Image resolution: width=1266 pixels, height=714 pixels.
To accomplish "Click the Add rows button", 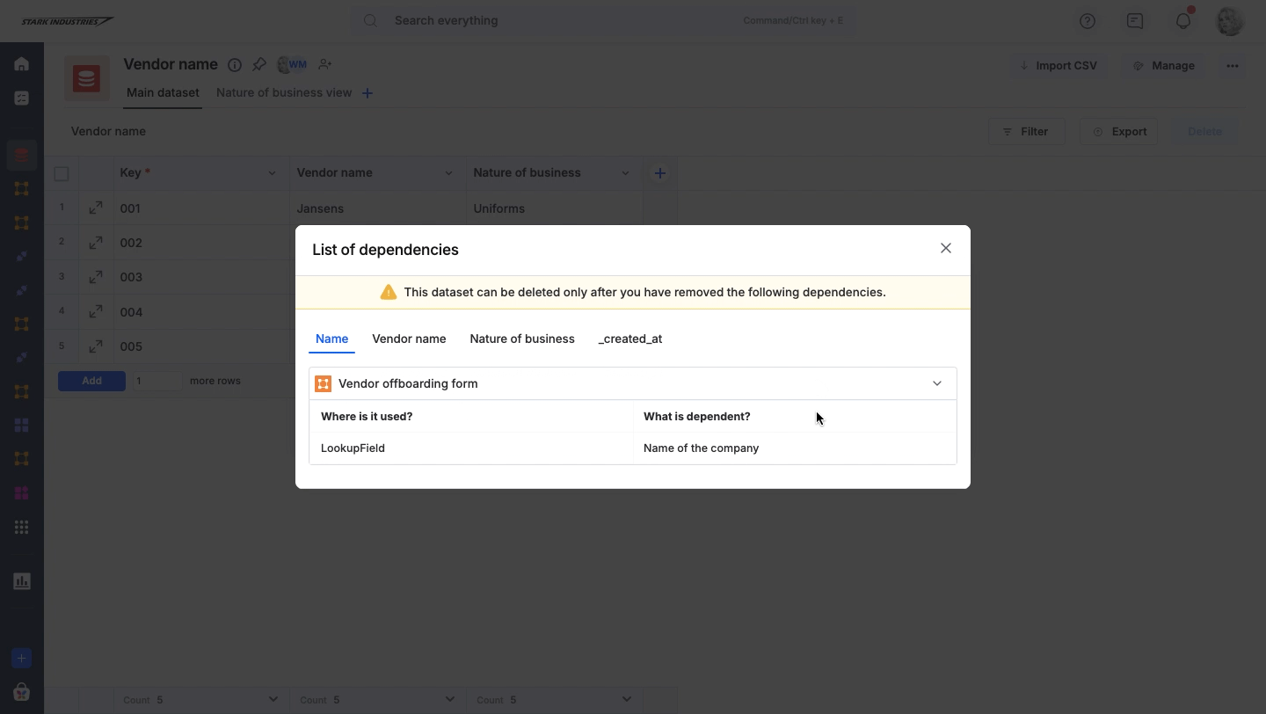I will tap(91, 381).
